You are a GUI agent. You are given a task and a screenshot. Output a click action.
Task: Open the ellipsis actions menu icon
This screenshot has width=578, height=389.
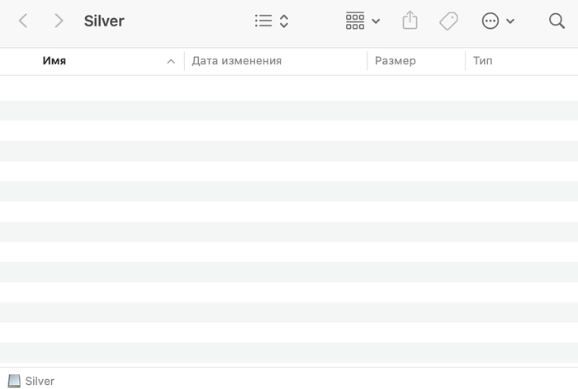pyautogui.click(x=490, y=21)
